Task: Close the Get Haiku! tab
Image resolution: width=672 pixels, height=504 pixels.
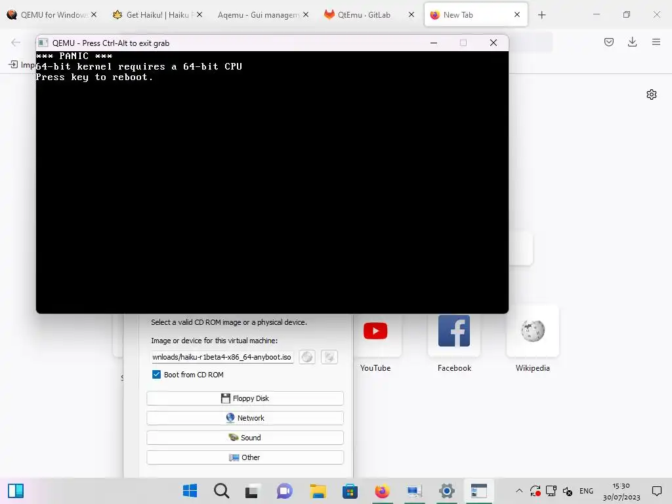Action: pyautogui.click(x=199, y=14)
